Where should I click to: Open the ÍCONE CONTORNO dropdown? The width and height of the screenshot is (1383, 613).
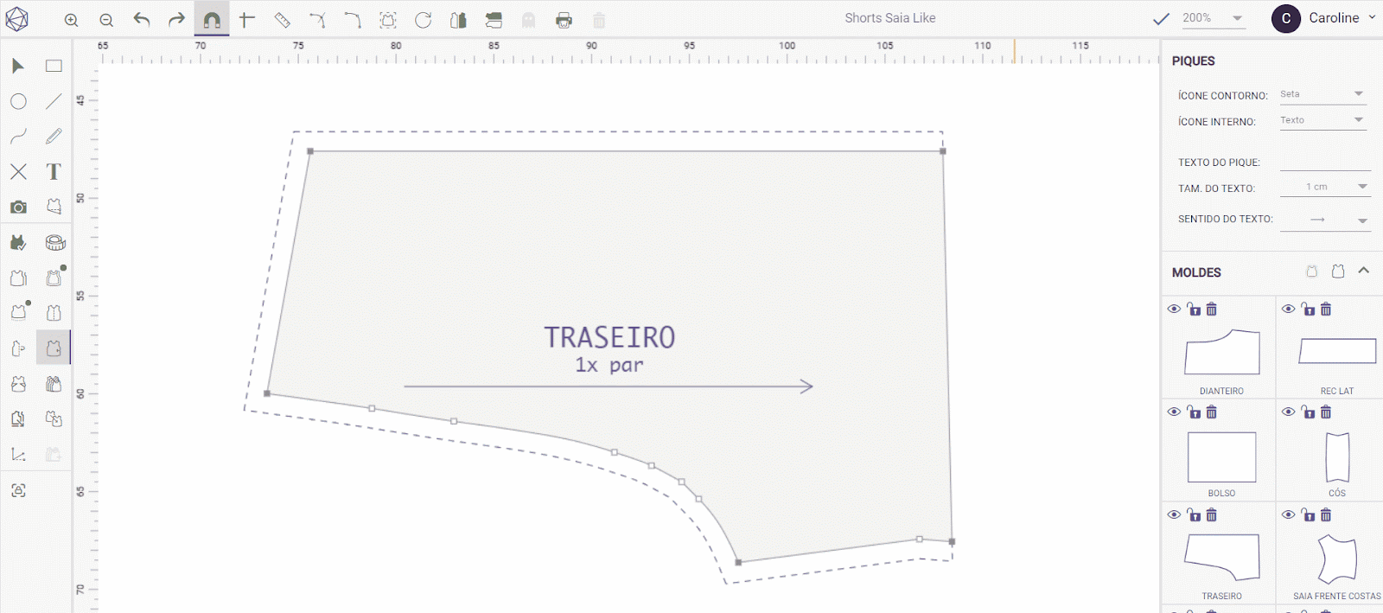pyautogui.click(x=1322, y=94)
